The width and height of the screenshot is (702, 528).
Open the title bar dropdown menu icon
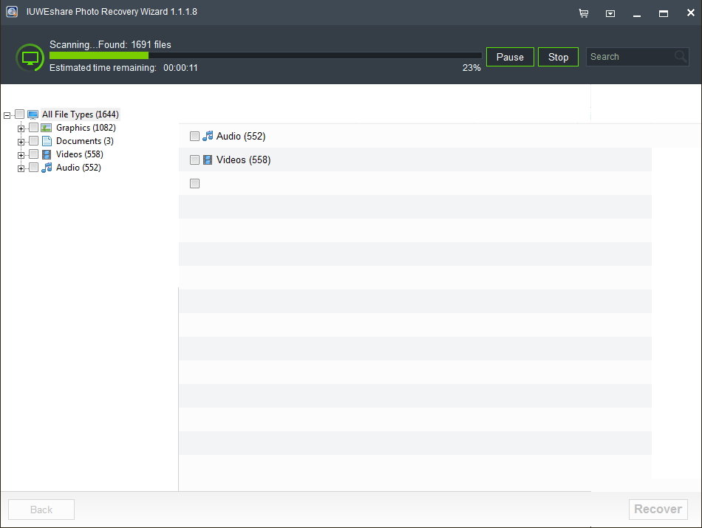pos(610,13)
